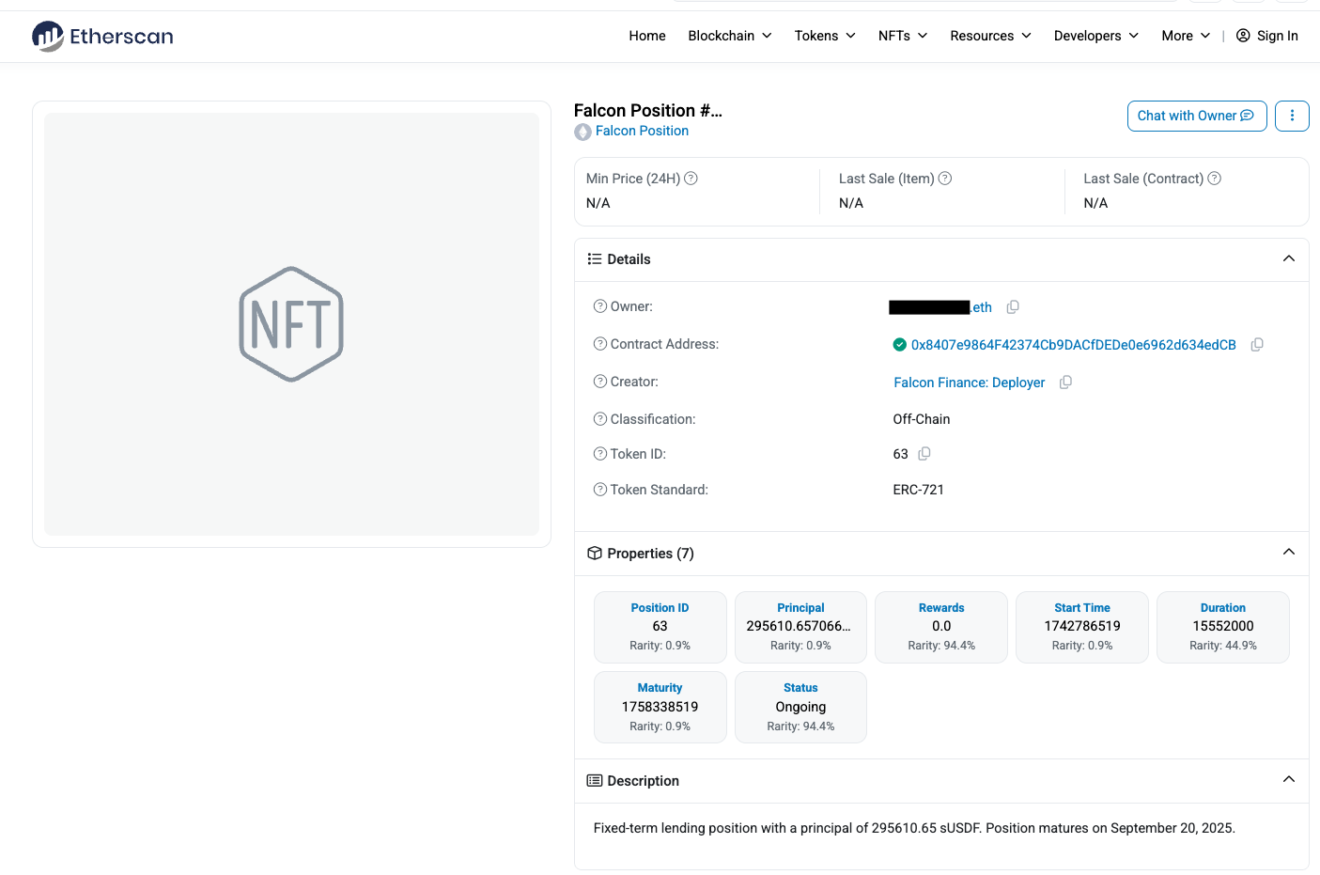Click Chat with Owner button

(x=1197, y=116)
